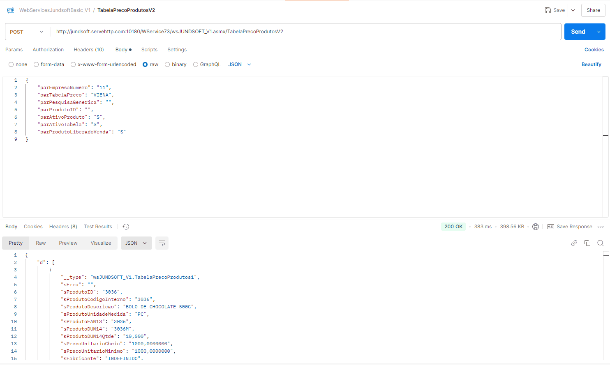Open the POST method dropdown

click(x=27, y=32)
